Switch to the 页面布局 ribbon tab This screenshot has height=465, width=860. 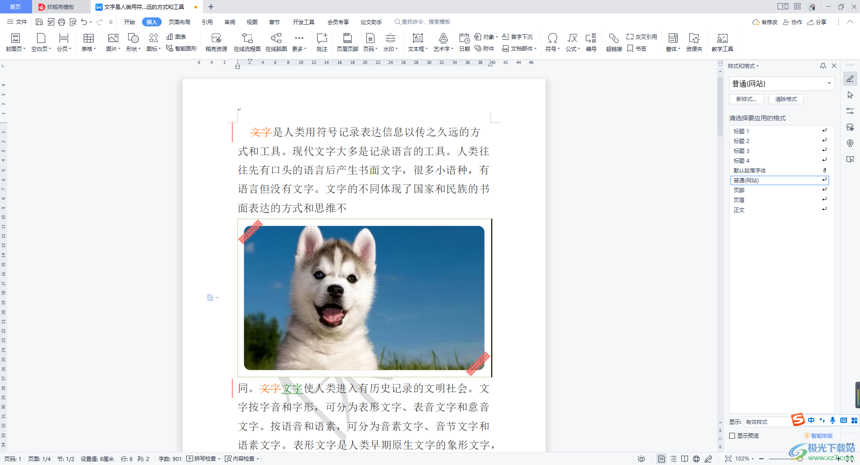(x=180, y=22)
